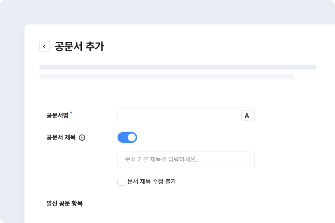The image size is (335, 223).
Task: Disable the 공문서 제목 toggle switch
Action: pos(127,137)
